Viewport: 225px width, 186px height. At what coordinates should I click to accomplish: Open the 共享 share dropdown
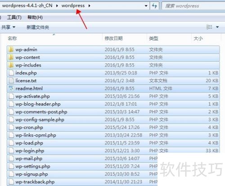point(8,27)
